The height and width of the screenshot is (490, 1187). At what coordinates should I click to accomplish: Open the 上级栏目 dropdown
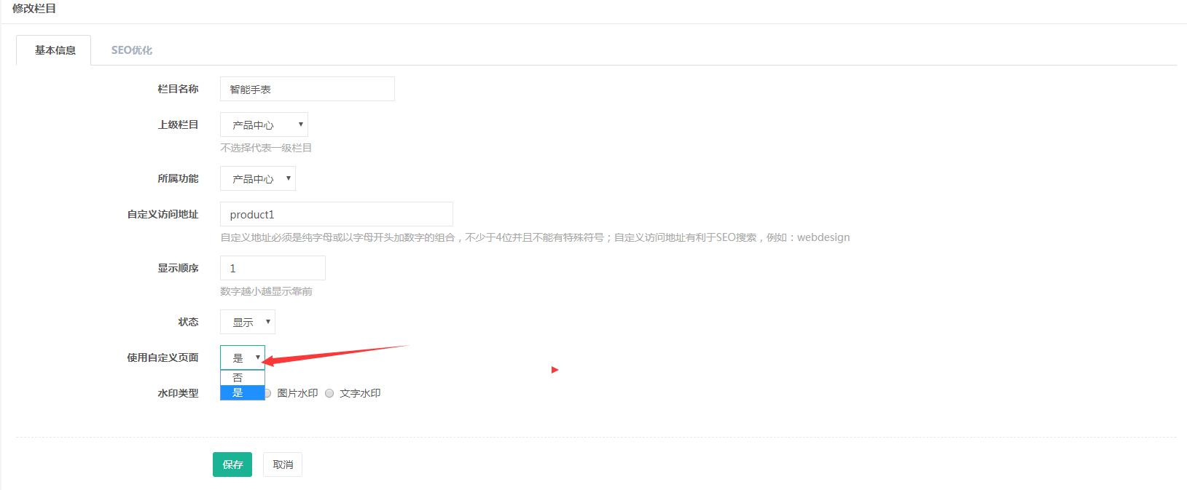(264, 125)
